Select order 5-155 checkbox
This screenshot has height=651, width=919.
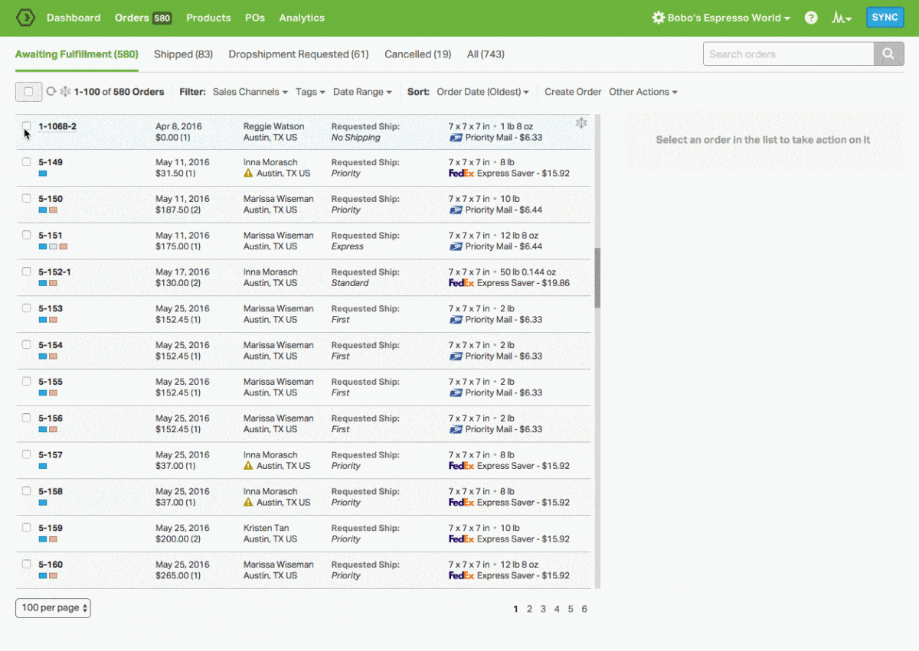27,382
